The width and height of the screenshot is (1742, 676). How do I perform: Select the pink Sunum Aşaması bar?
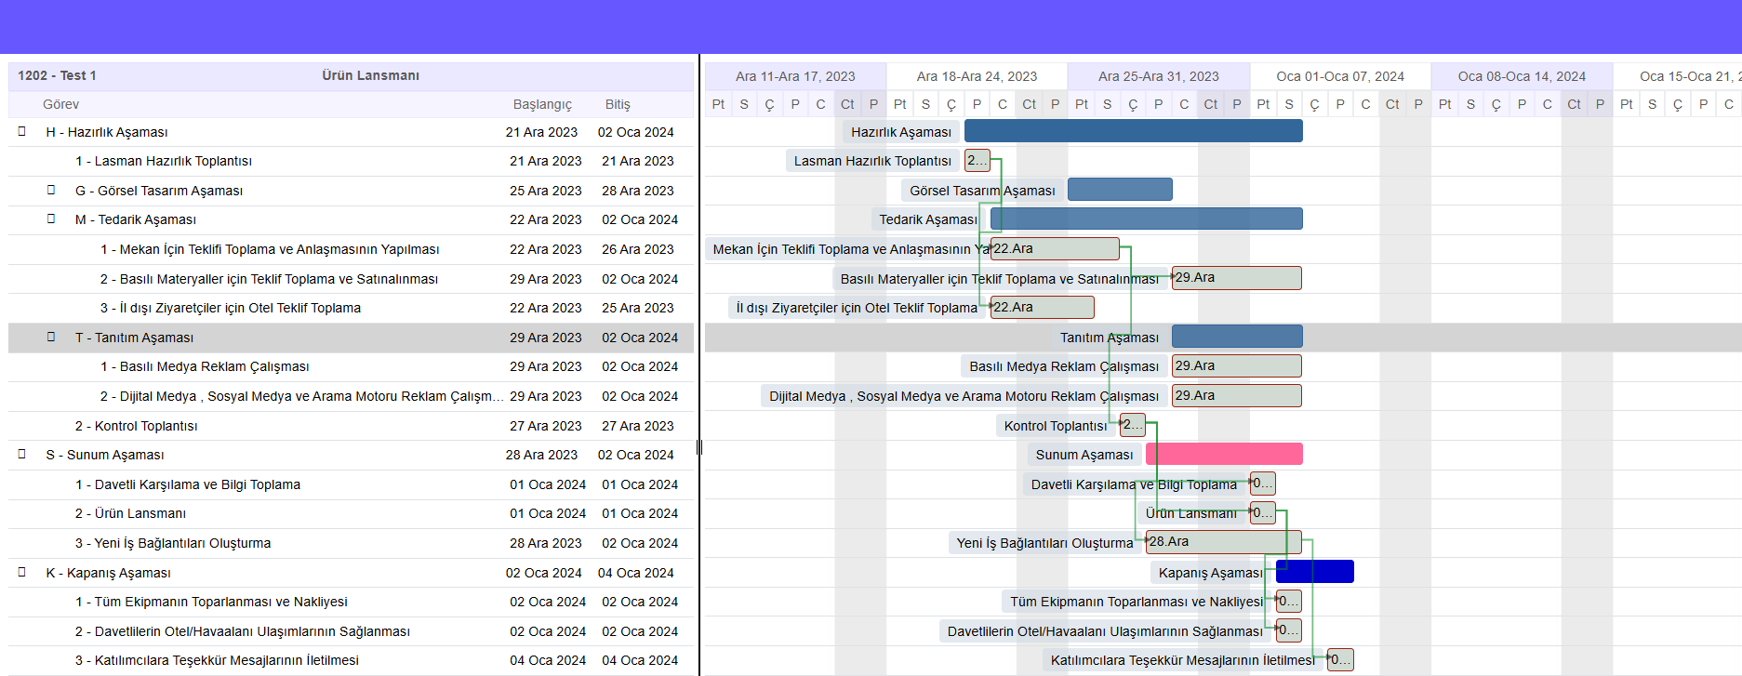coord(1223,454)
